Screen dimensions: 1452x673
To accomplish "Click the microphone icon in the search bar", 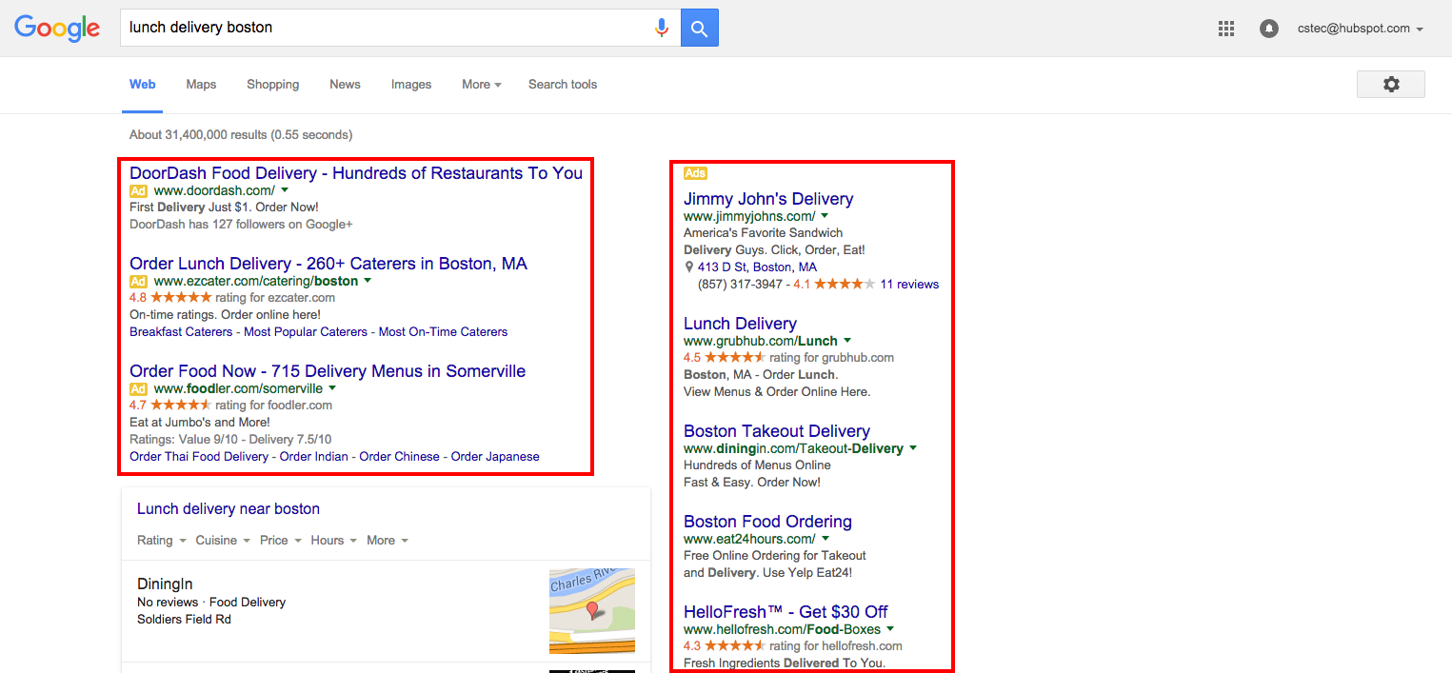I will tap(662, 27).
